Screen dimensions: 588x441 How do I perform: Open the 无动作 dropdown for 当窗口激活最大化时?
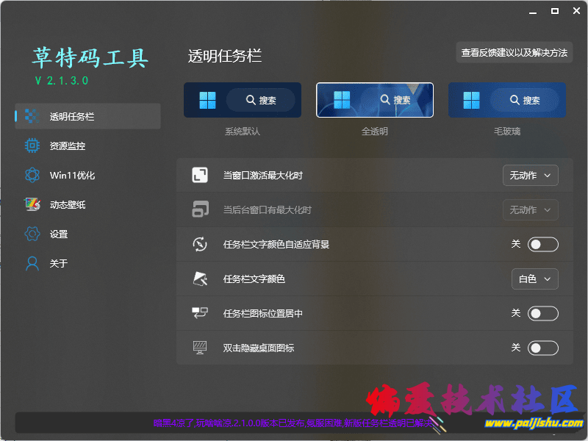tap(531, 175)
